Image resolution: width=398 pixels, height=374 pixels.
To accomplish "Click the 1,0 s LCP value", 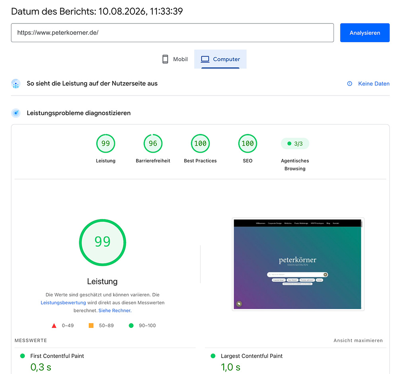I will point(230,367).
